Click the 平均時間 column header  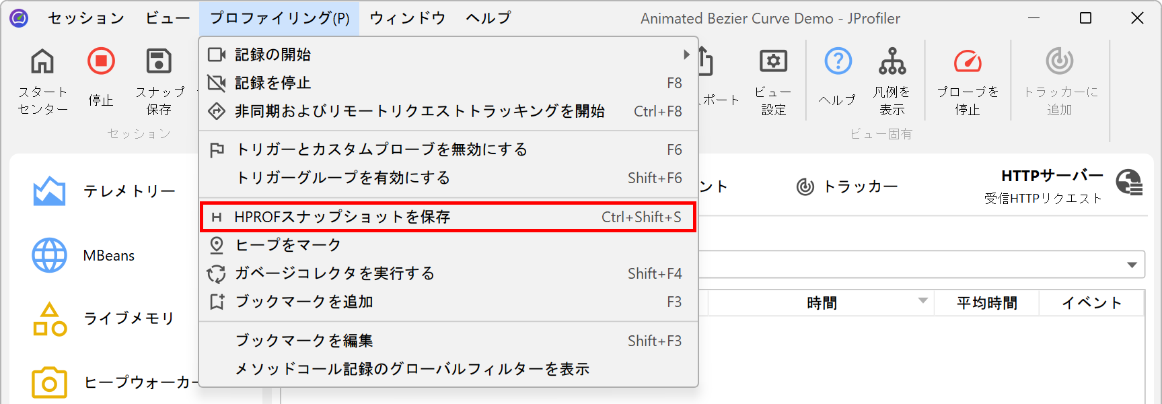(x=986, y=303)
